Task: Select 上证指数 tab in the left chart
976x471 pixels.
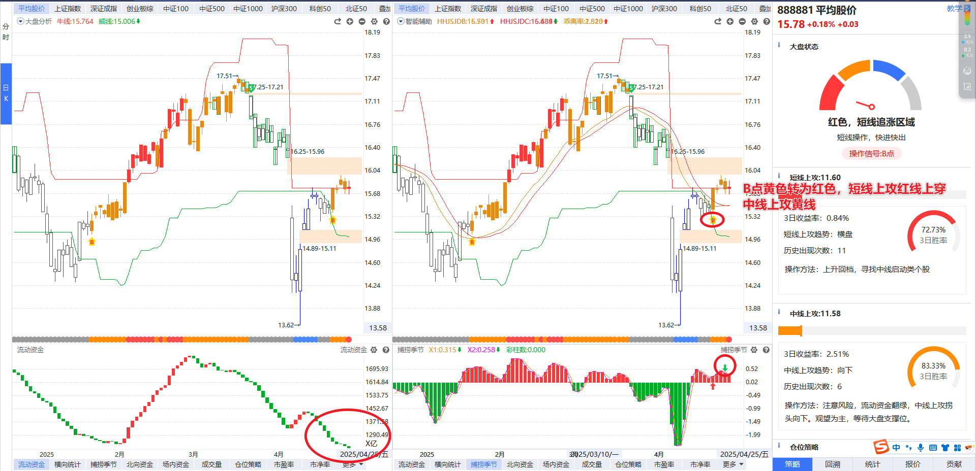Action: [68, 9]
